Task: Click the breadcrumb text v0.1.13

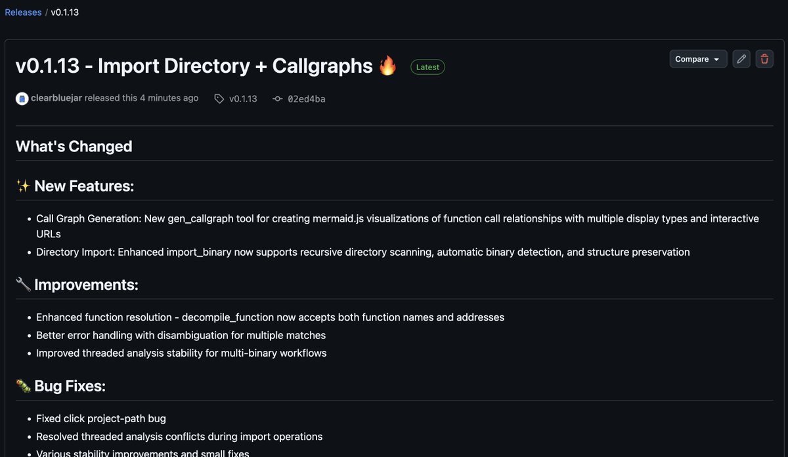Action: click(64, 12)
